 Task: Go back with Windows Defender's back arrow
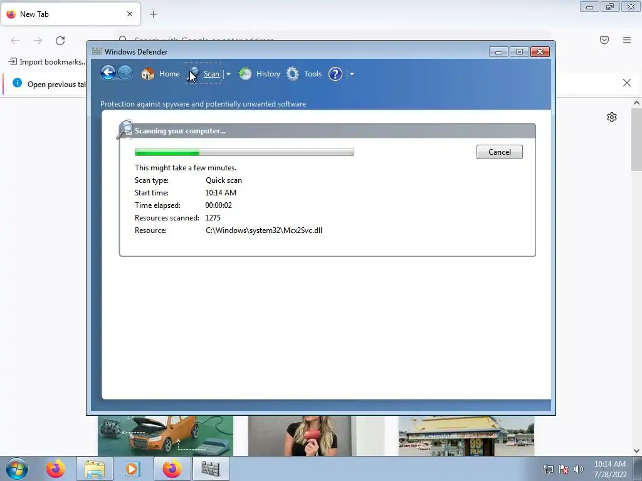click(x=108, y=73)
